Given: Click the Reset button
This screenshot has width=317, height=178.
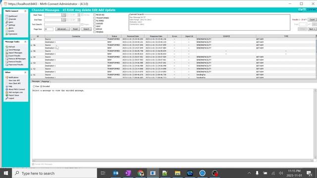Looking at the screenshot, I should (75, 29).
